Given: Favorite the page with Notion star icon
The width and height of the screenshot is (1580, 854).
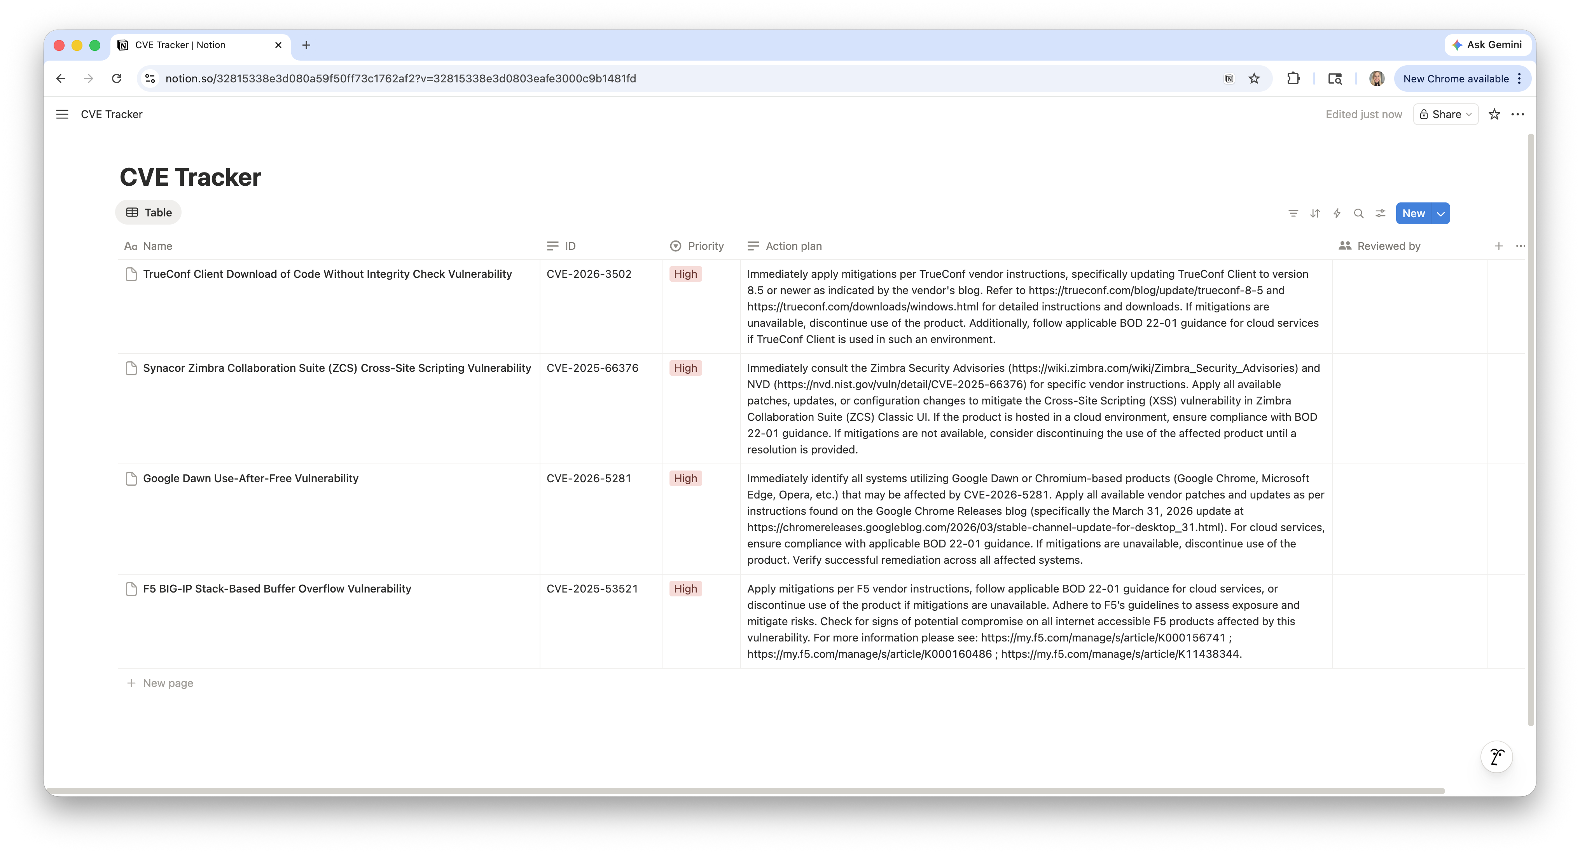Looking at the screenshot, I should tap(1494, 115).
